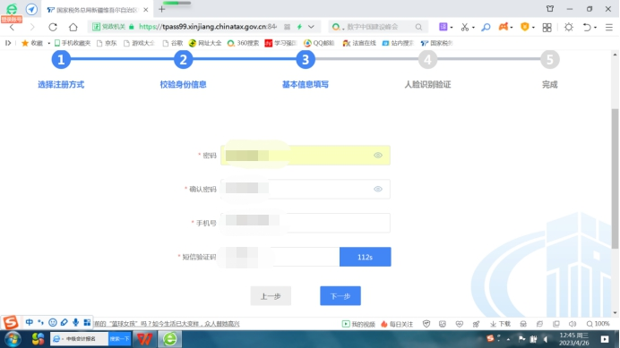Open the home page icon
The width and height of the screenshot is (620, 348).
click(x=73, y=27)
